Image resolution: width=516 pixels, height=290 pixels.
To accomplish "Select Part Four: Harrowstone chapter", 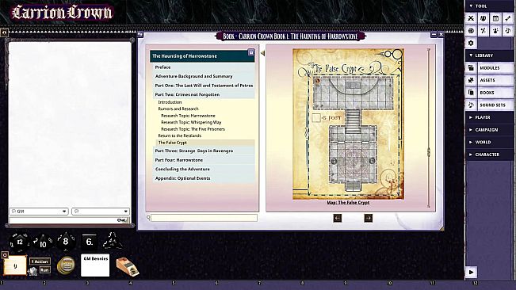I will click(203, 160).
